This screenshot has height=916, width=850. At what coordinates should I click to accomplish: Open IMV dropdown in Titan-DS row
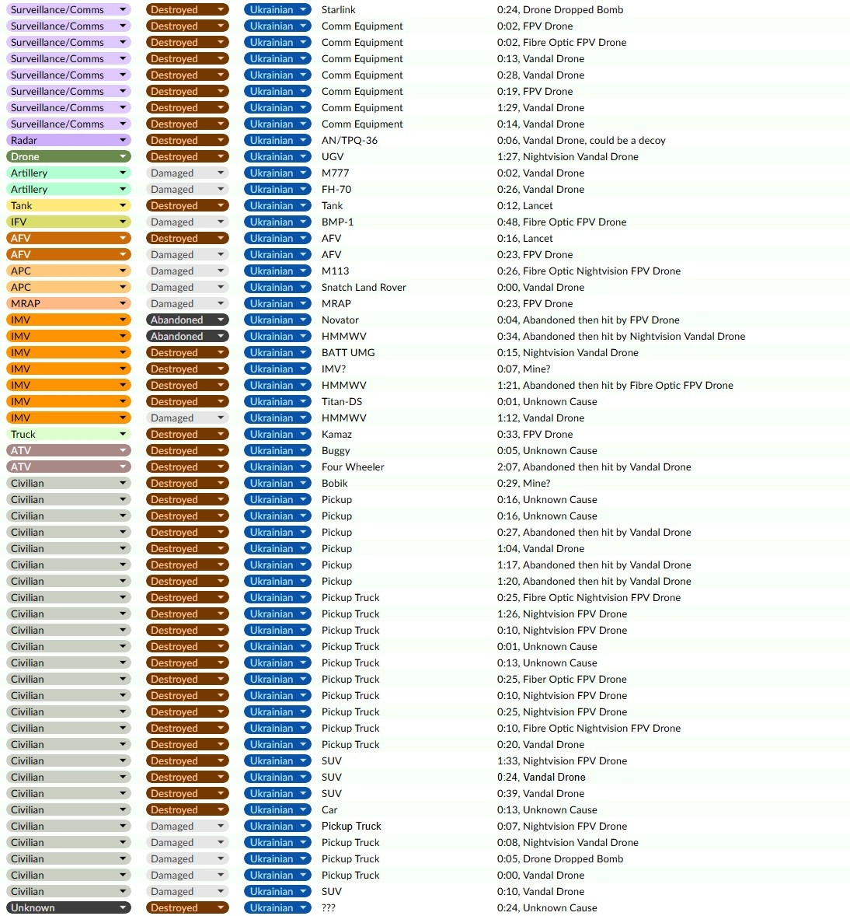pyautogui.click(x=68, y=402)
